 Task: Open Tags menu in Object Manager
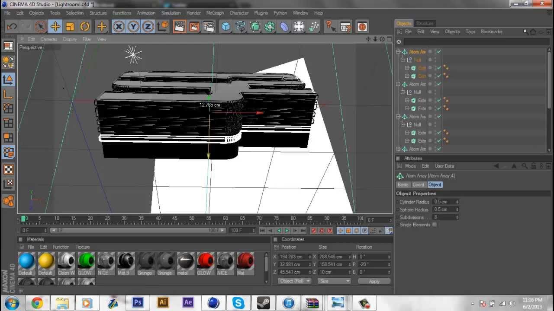[470, 32]
